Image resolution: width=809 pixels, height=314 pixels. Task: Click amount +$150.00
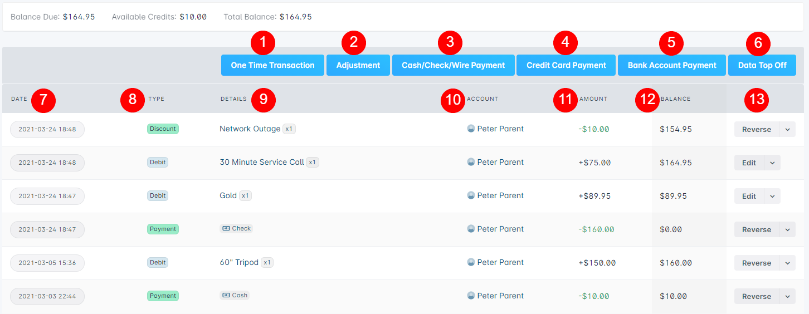pyautogui.click(x=597, y=263)
